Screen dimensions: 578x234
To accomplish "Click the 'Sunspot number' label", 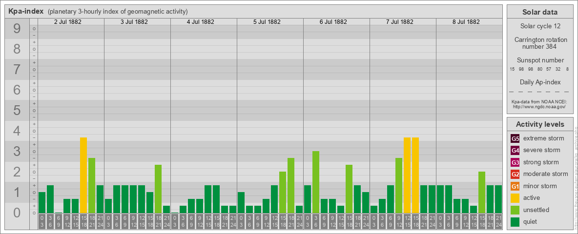I will (x=540, y=60).
